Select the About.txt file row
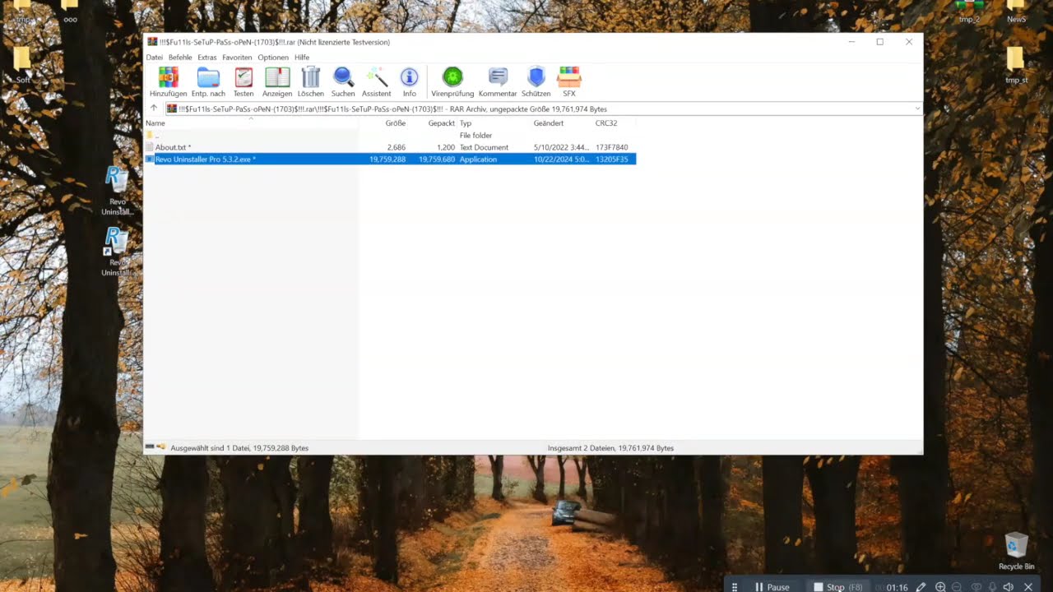 (x=390, y=147)
